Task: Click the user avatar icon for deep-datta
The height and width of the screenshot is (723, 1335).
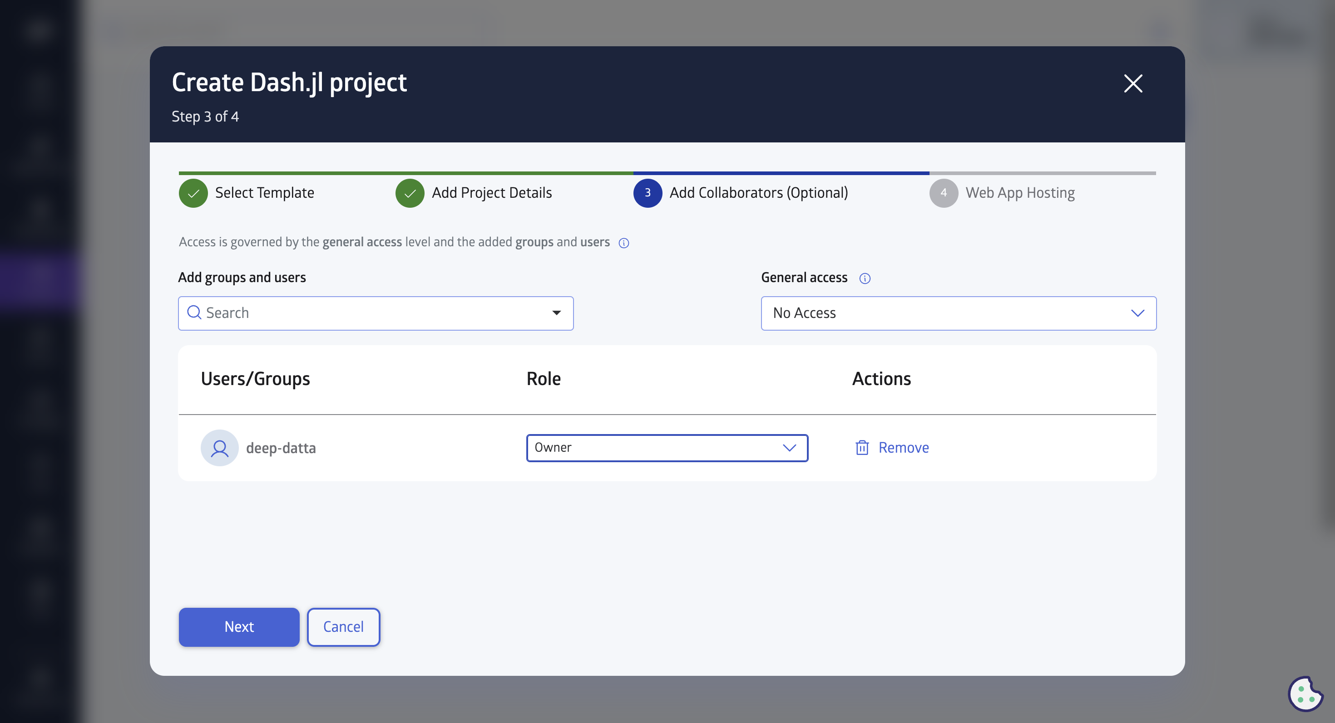Action: pos(219,448)
